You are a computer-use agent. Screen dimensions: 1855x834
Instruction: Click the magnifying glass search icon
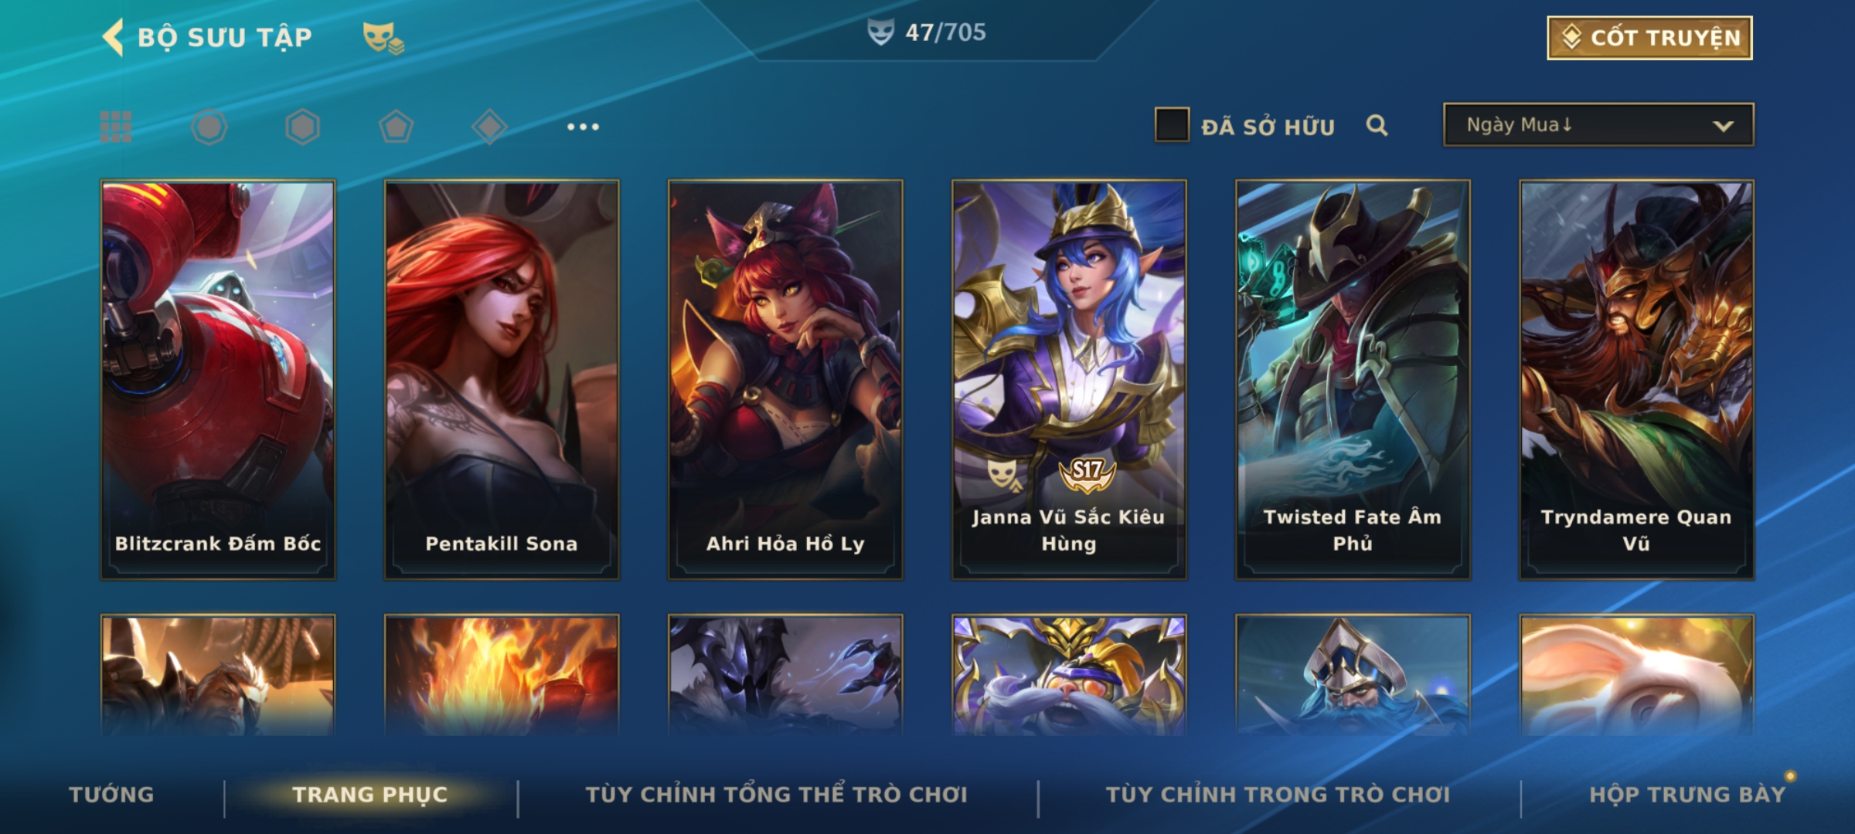click(x=1377, y=125)
